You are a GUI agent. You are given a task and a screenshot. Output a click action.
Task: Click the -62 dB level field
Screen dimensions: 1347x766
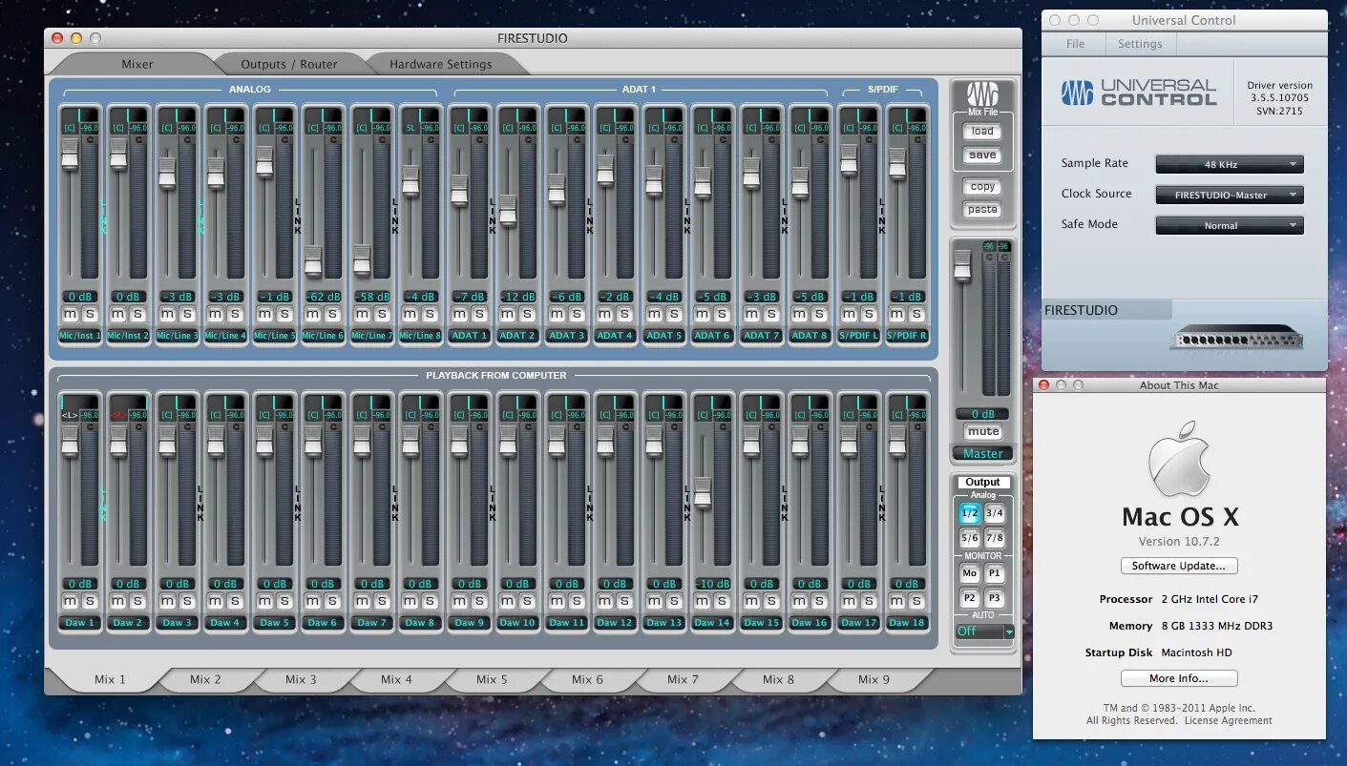click(323, 297)
